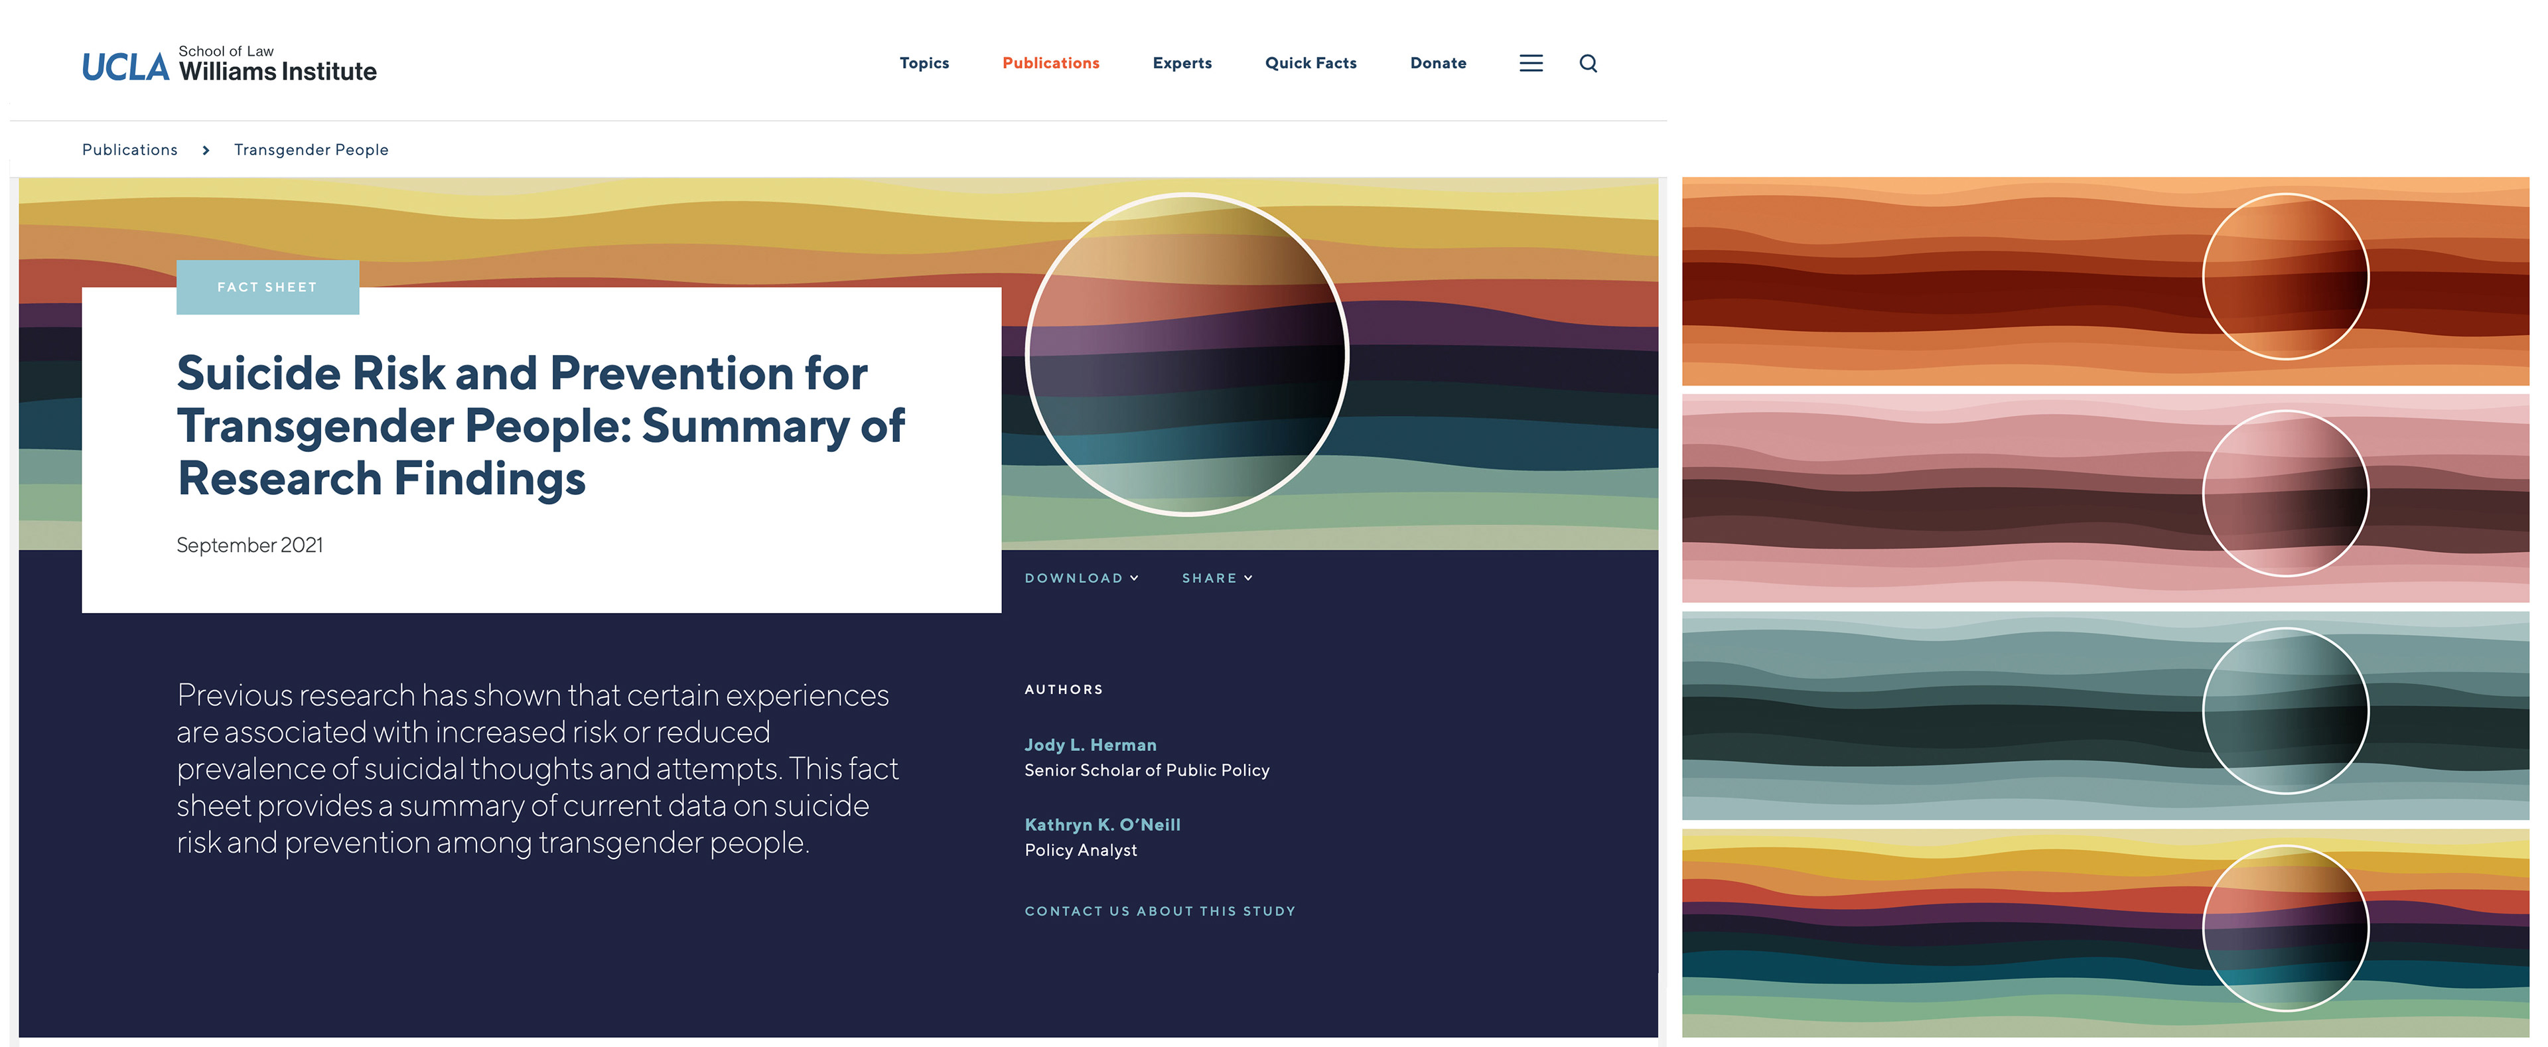Select the pink wave banner thumbnail

[x=2104, y=498]
